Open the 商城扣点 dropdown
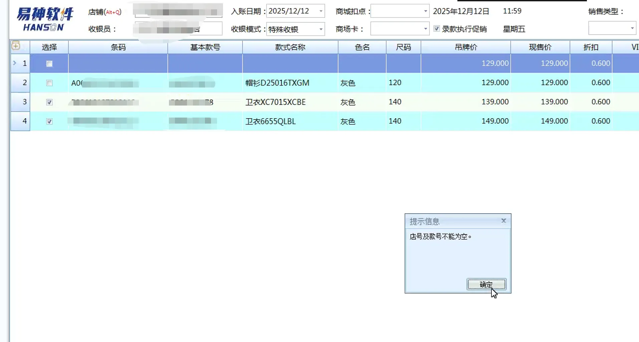This screenshot has width=639, height=342. point(425,11)
